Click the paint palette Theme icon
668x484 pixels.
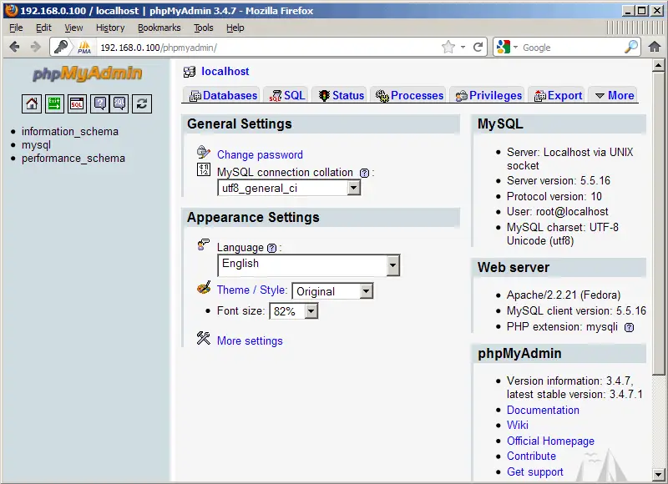coord(204,287)
